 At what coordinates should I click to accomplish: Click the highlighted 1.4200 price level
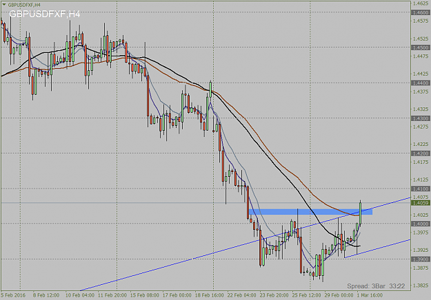(421, 153)
